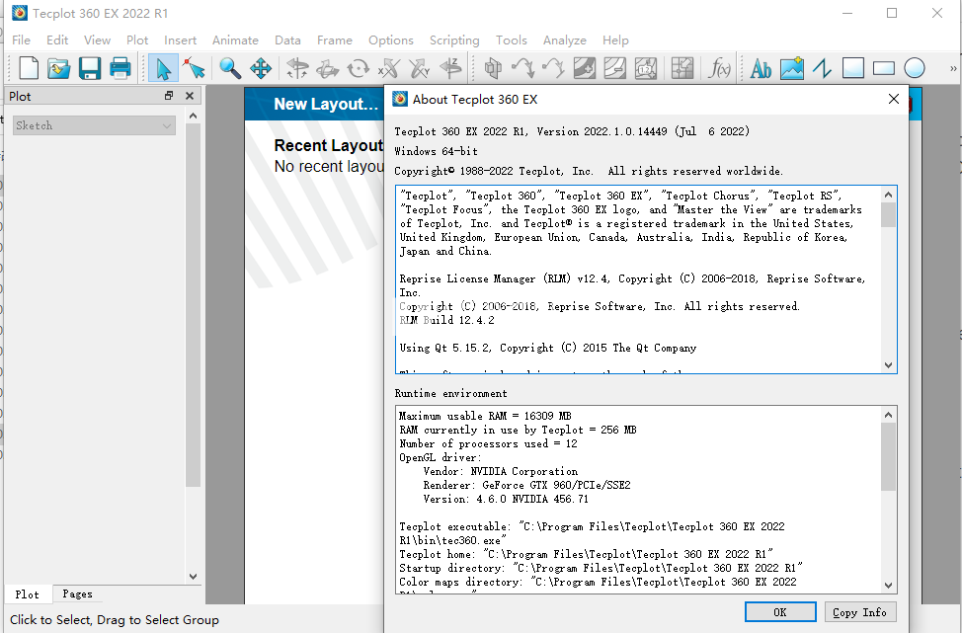Switch to the Plot sidebar tab
The image size is (962, 633).
tap(27, 593)
